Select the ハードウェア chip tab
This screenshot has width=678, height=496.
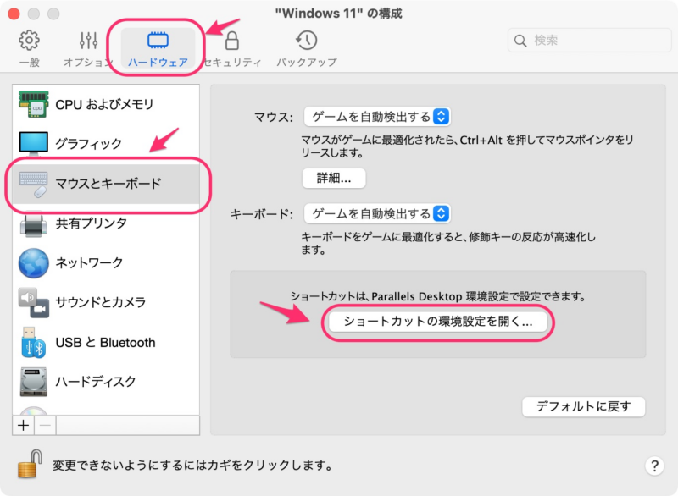tap(158, 48)
